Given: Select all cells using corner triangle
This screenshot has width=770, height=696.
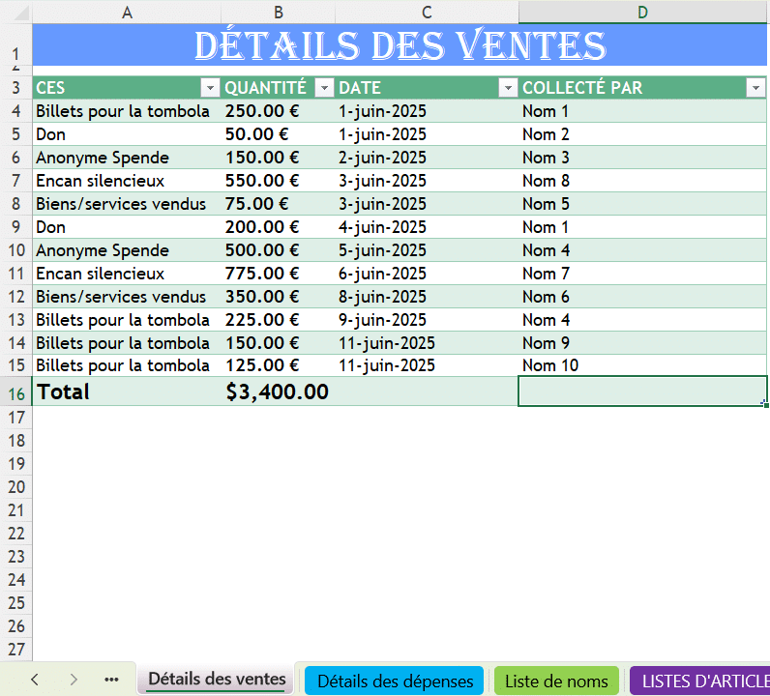Looking at the screenshot, I should (21, 13).
